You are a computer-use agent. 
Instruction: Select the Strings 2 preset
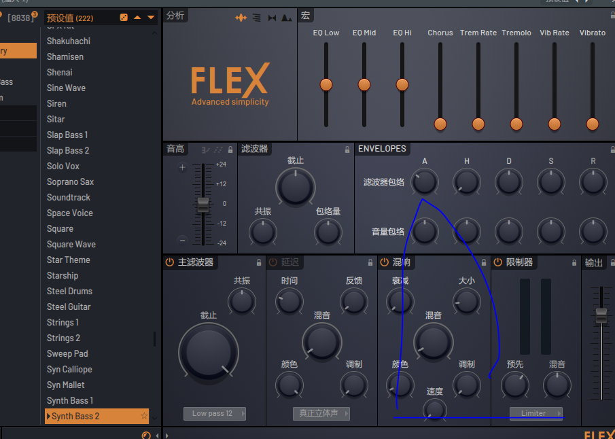coord(63,338)
